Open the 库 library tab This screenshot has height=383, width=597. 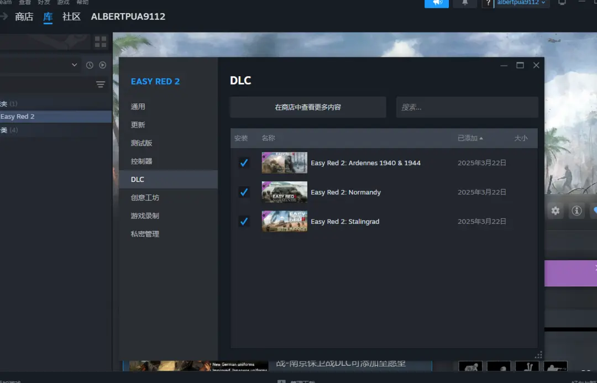point(48,17)
